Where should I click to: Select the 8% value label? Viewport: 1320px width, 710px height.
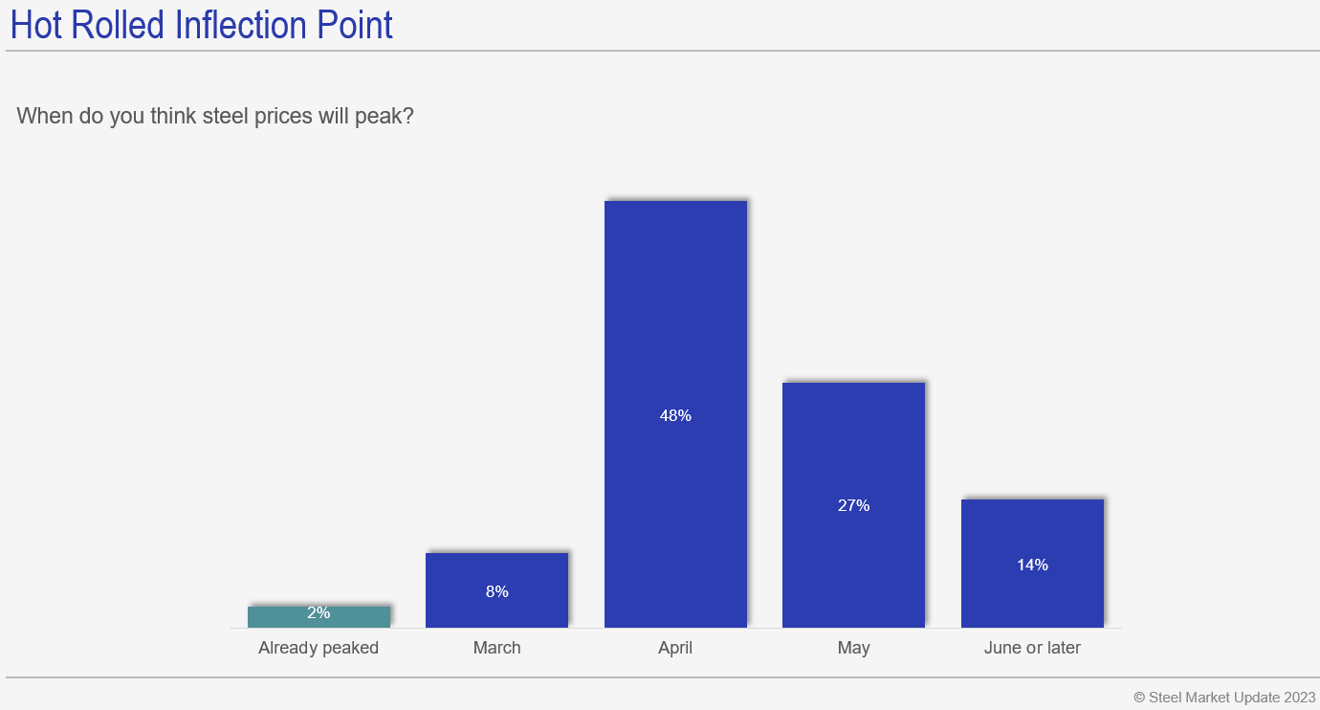click(x=496, y=591)
